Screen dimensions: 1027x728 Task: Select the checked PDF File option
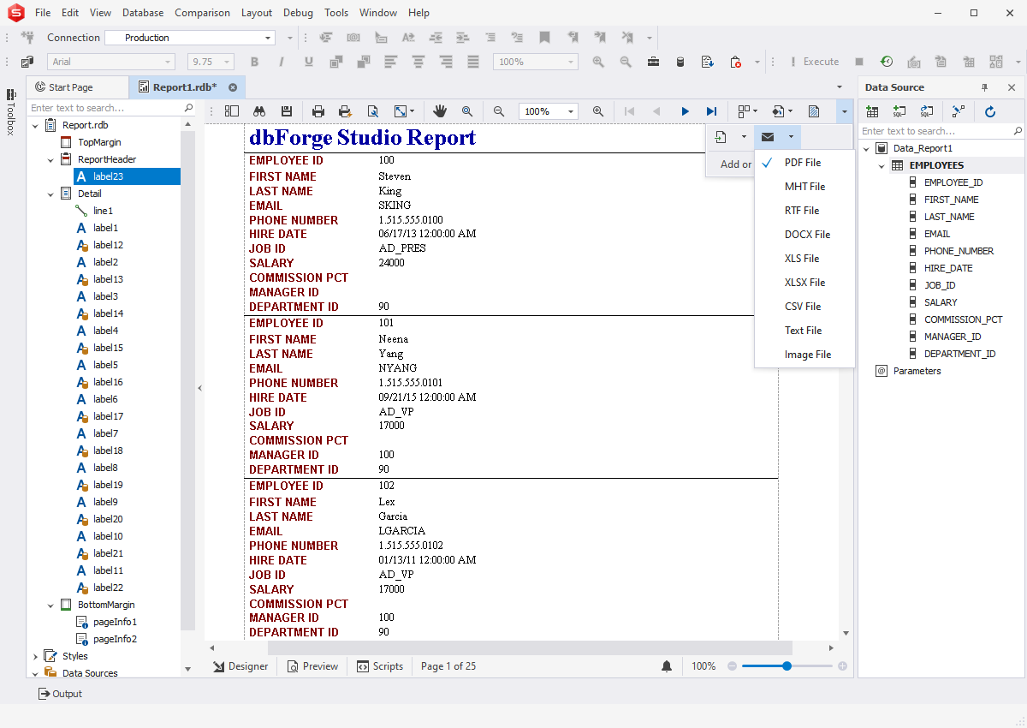click(x=803, y=163)
